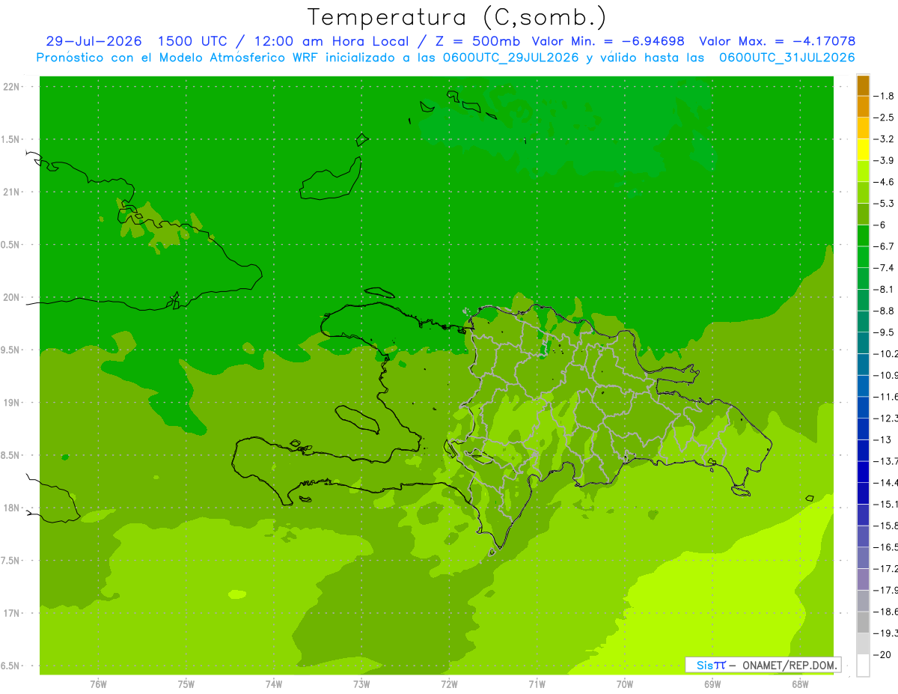Click the '72W' longitude axis label
The height and width of the screenshot is (694, 898).
449,684
